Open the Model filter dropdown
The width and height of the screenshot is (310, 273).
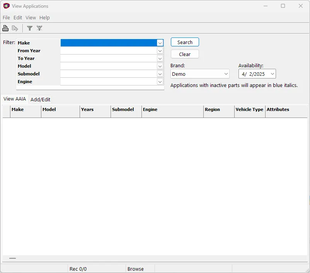[160, 66]
